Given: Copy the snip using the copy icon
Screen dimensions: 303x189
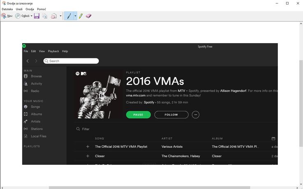Looking at the screenshot, I should (x=45, y=16).
